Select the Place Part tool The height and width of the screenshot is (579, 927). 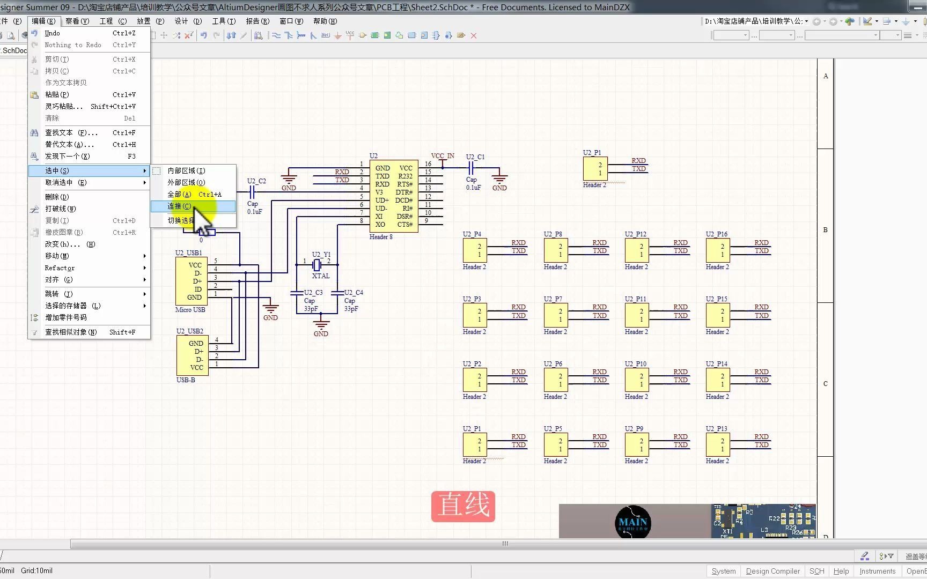click(x=363, y=35)
